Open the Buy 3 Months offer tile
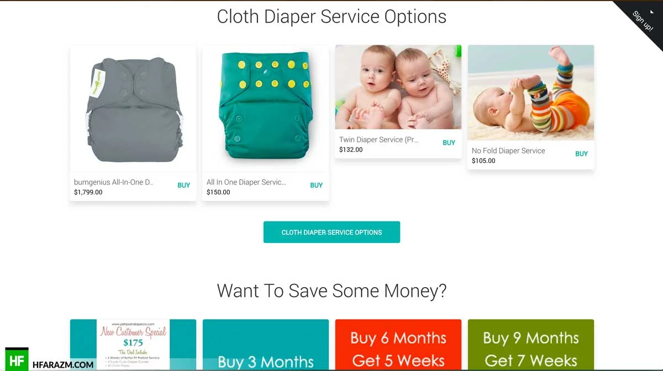663x371 pixels. (266, 345)
